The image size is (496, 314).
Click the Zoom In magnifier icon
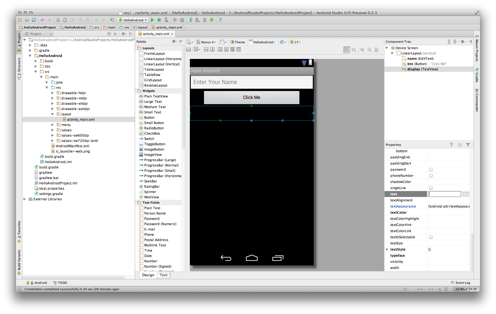point(362,50)
